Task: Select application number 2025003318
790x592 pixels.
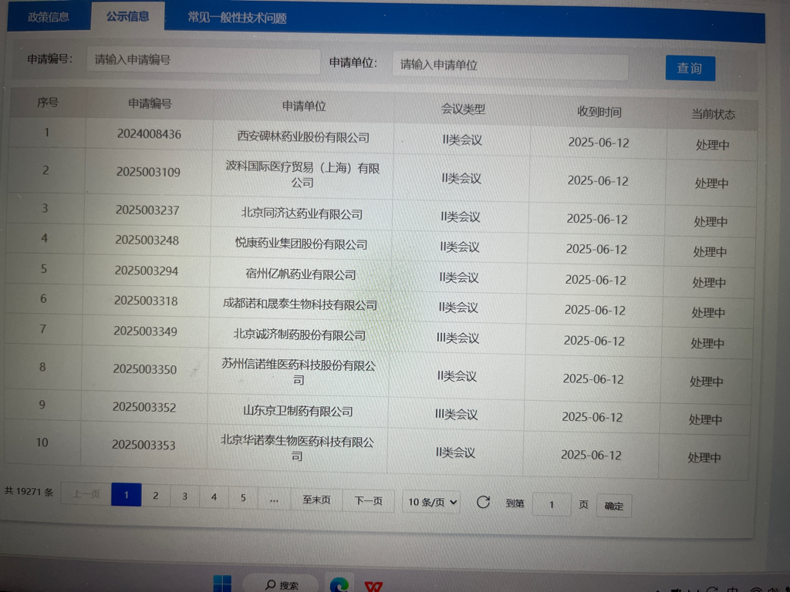Action: pos(146,301)
